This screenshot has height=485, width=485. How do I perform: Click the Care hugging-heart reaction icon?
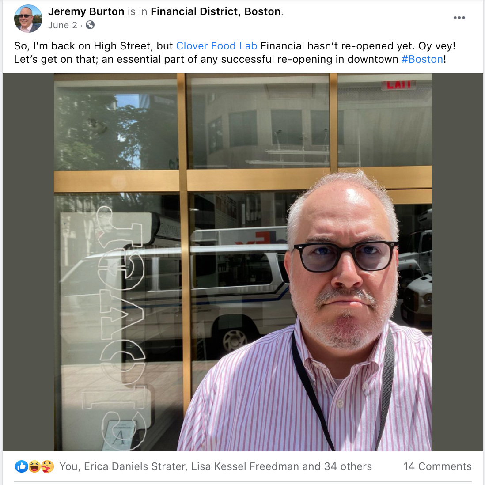coord(47,466)
